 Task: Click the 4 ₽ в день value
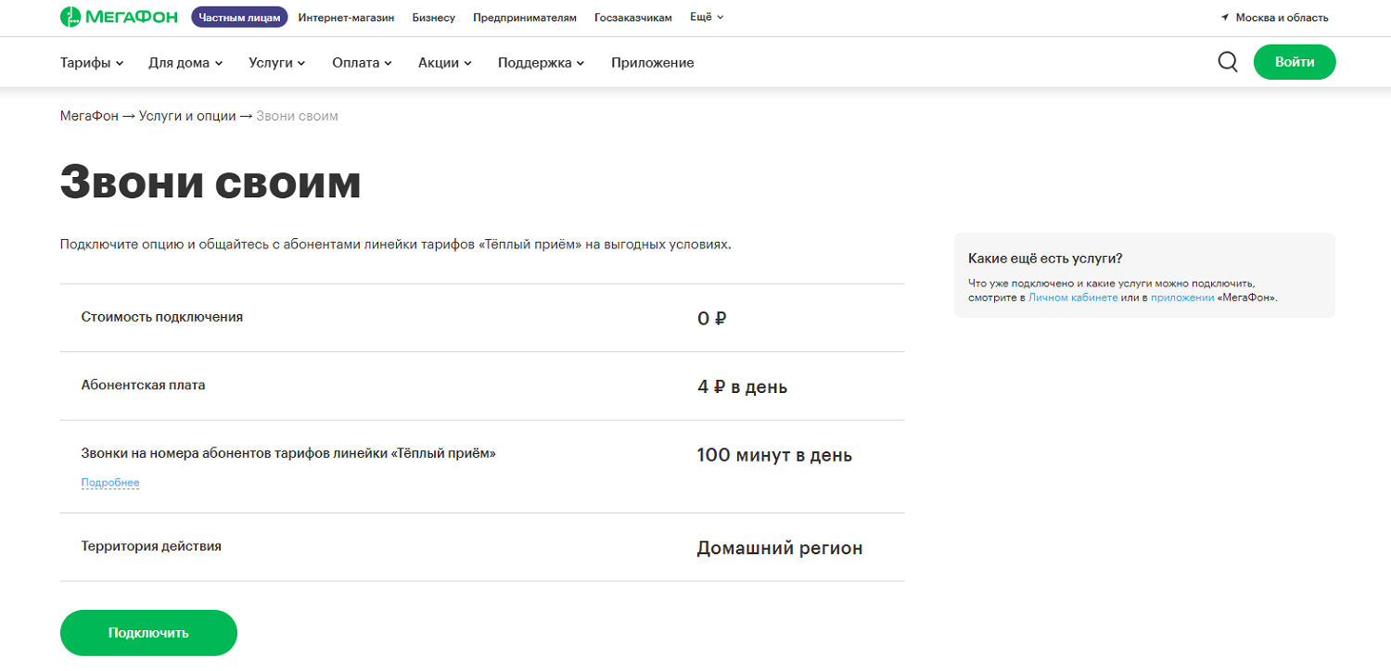point(742,386)
